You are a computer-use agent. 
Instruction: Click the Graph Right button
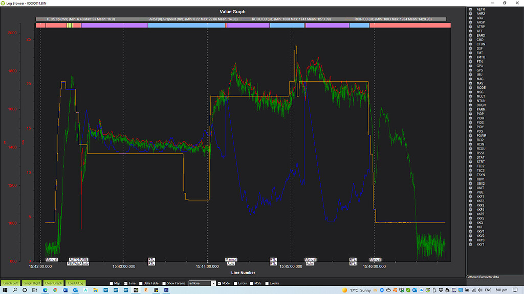32,283
